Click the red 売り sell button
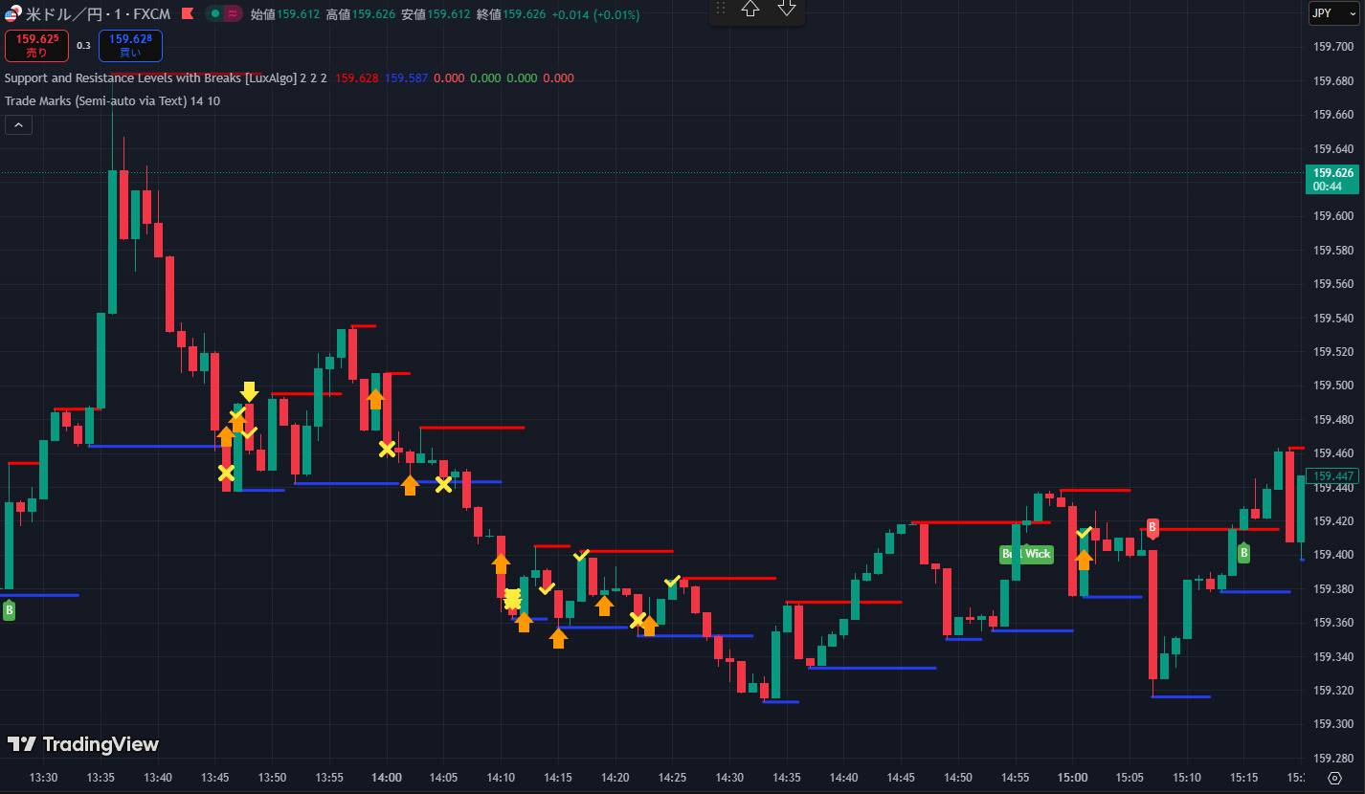Viewport: 1365px width, 794px height. click(x=36, y=45)
